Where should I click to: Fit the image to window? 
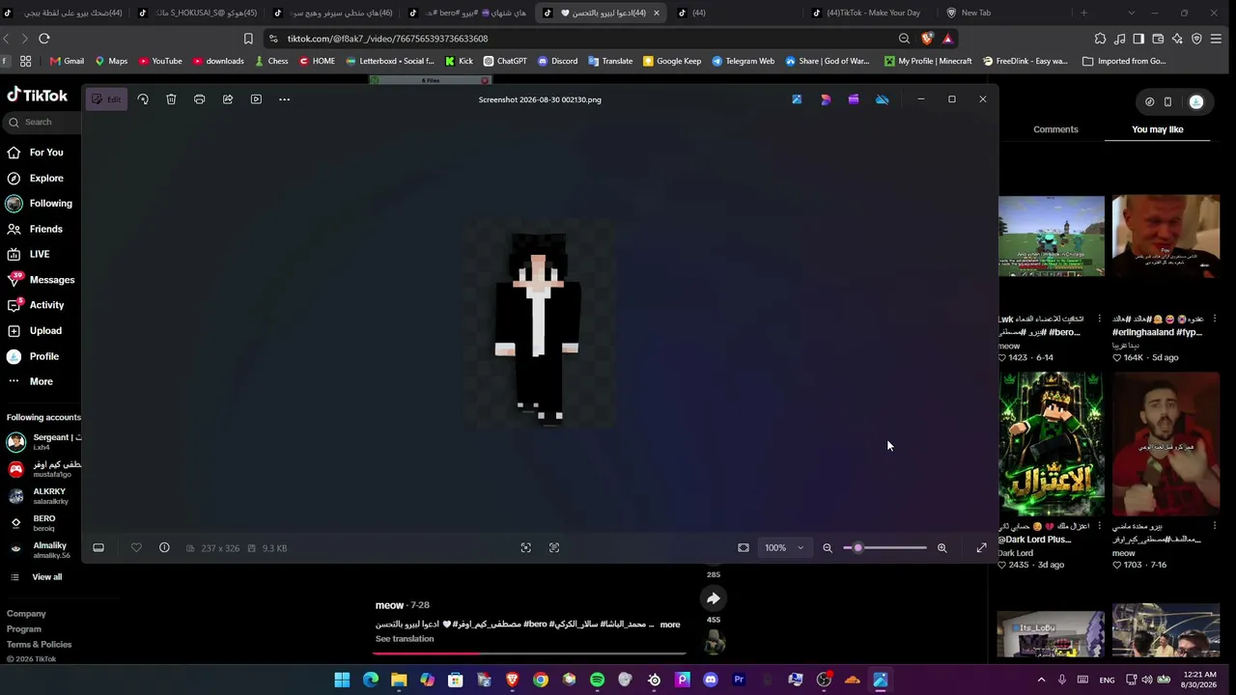[x=744, y=548]
